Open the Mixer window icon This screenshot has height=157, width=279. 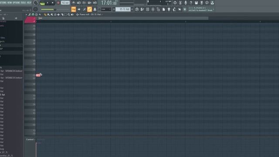tap(153, 9)
